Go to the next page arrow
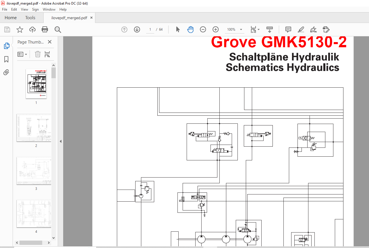The width and height of the screenshot is (369, 248). (x=137, y=29)
